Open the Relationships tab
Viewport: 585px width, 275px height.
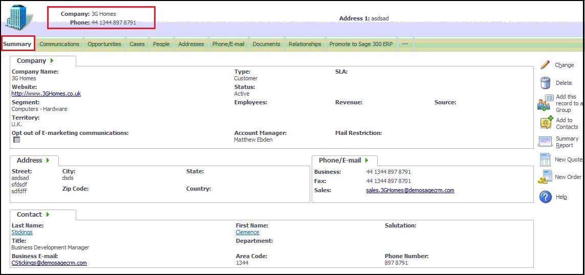tap(305, 44)
